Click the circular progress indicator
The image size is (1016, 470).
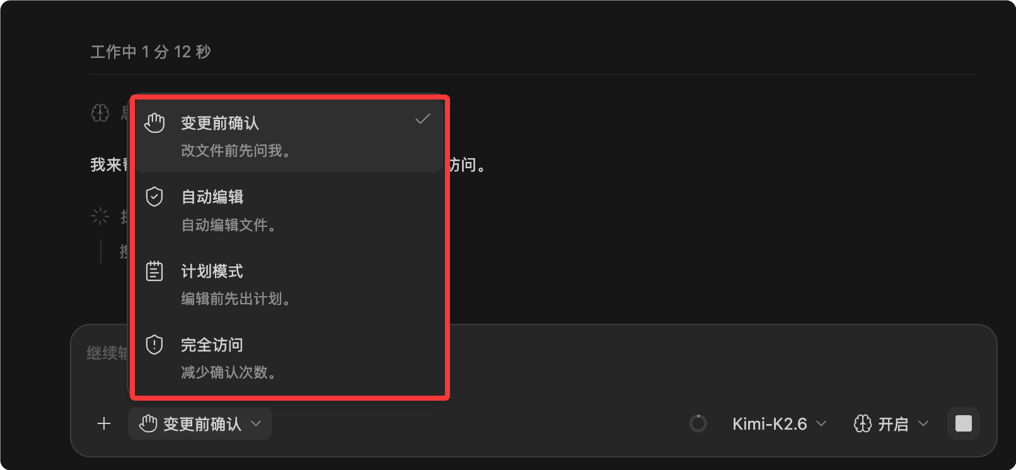pos(698,423)
